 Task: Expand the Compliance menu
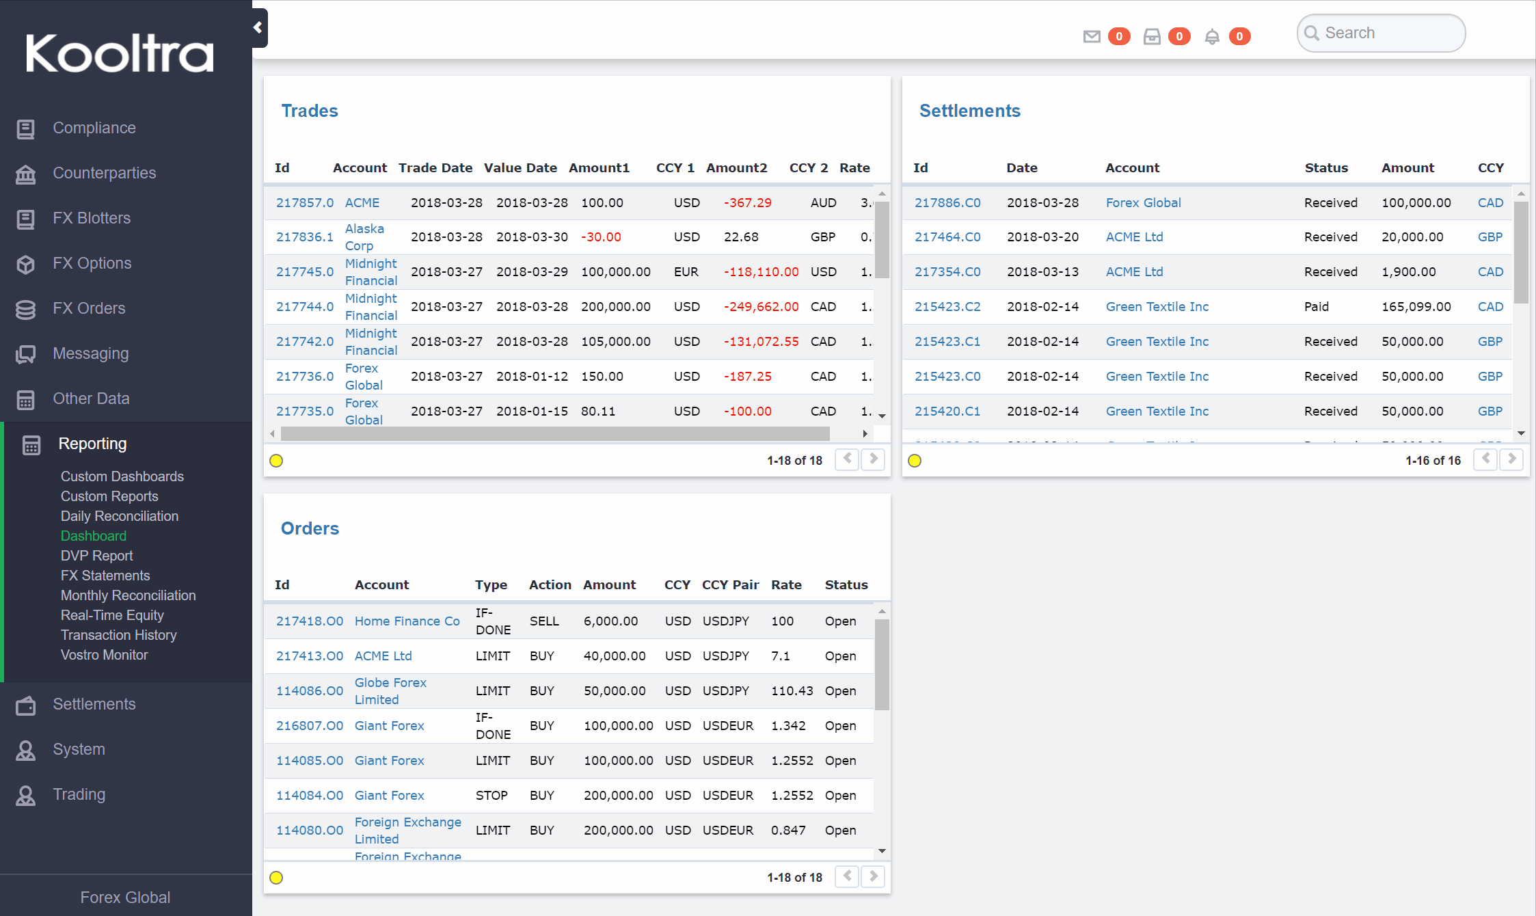click(x=94, y=128)
